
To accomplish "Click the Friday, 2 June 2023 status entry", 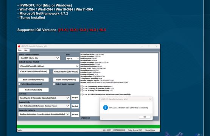I will point(135,130).
